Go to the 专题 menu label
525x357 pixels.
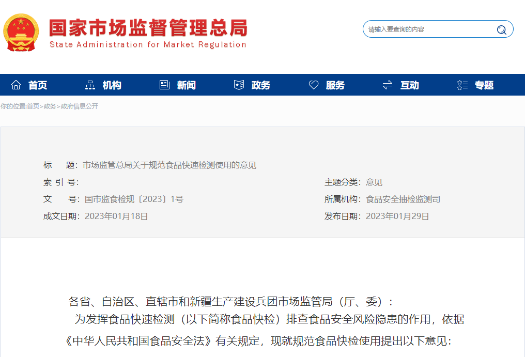[x=484, y=85]
